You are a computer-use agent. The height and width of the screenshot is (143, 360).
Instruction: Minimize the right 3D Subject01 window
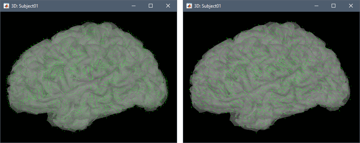316,6
